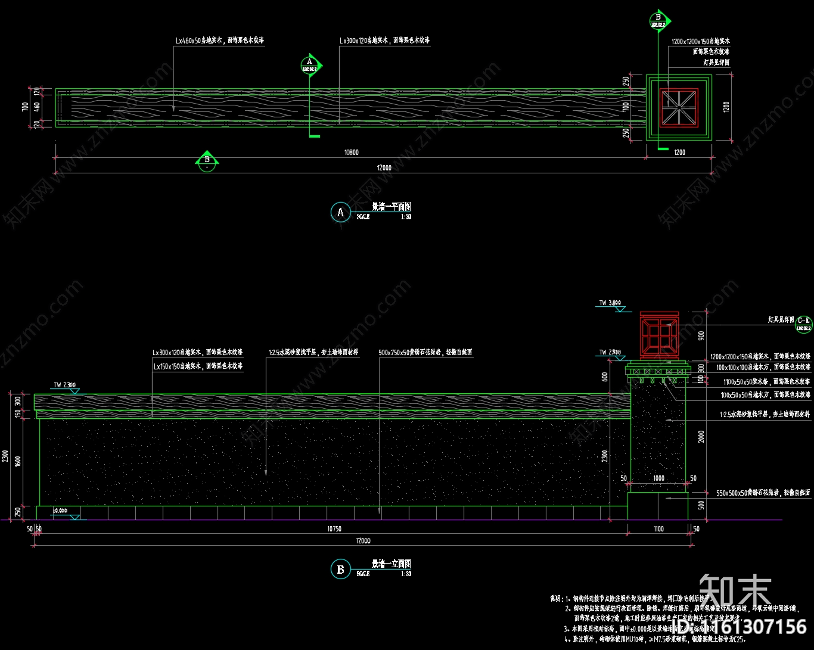The height and width of the screenshot is (650, 814).
Task: Select the red lantern in the elevation view
Action: click(658, 335)
